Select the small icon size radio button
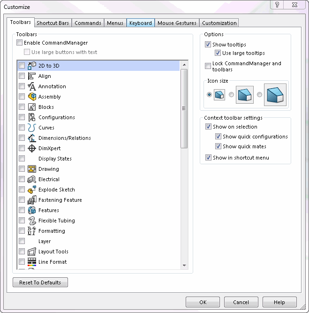The height and width of the screenshot is (313, 309). point(209,94)
